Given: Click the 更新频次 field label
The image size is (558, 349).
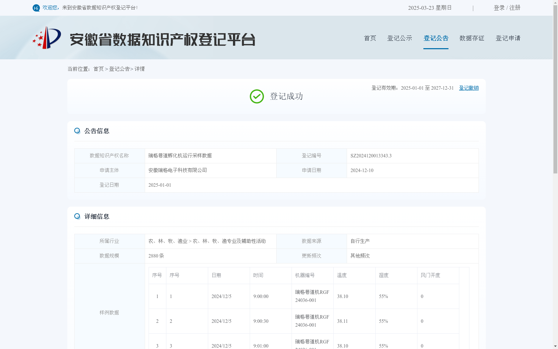Looking at the screenshot, I should coord(311,256).
